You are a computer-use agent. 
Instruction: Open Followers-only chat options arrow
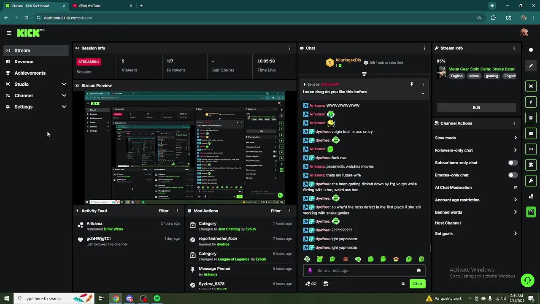(515, 150)
